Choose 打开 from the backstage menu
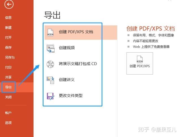Viewport: 181px width, 137px height. click(8, 38)
